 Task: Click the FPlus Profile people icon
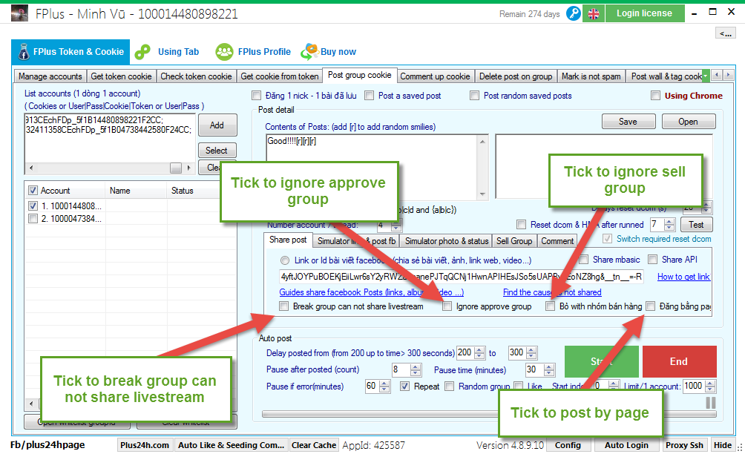click(224, 52)
